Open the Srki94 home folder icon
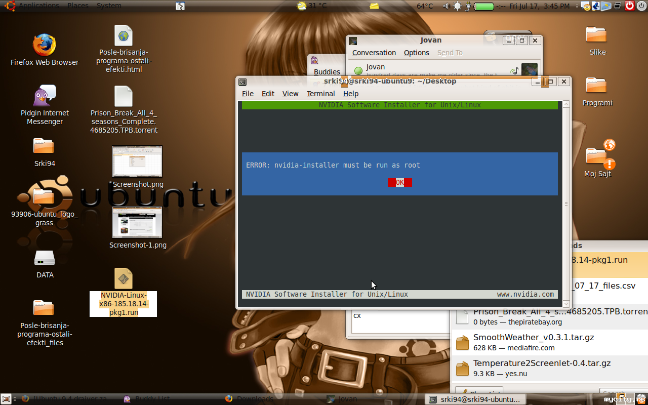This screenshot has height=405, width=648. click(44, 146)
